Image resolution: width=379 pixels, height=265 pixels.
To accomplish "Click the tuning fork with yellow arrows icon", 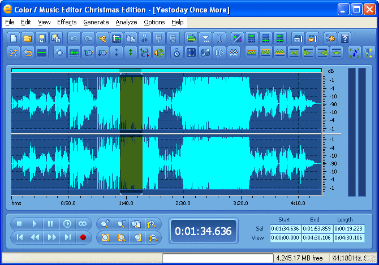I will [x=368, y=53].
